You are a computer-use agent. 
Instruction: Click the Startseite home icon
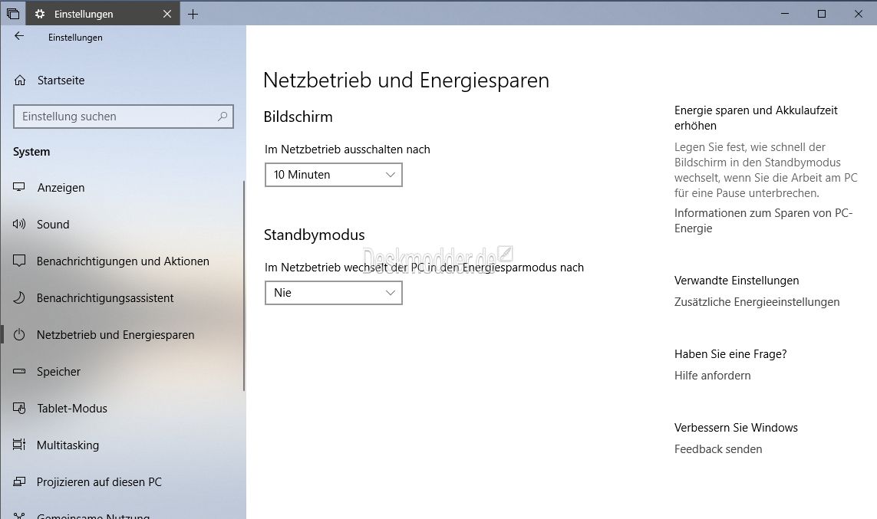(x=20, y=80)
